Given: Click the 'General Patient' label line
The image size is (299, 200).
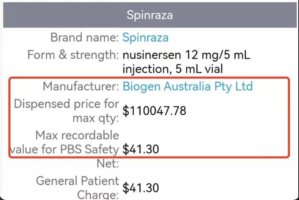Looking at the screenshot, I should pos(78,181).
